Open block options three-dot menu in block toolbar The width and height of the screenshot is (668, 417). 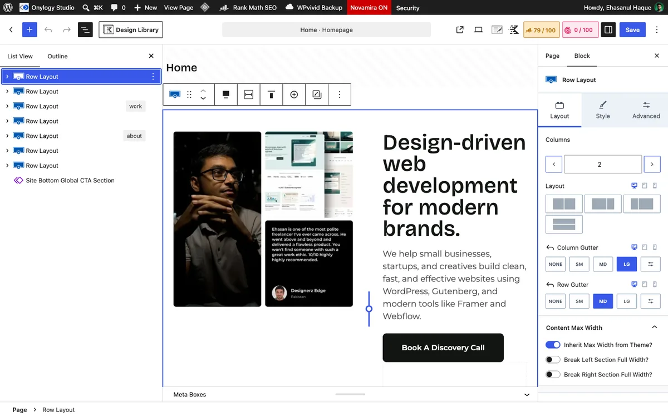(340, 95)
